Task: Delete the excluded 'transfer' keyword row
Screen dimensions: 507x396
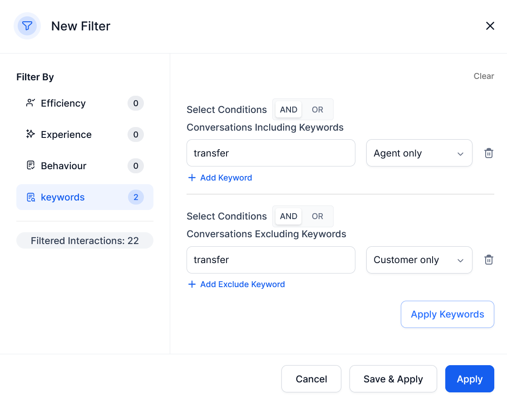Action: (488, 260)
